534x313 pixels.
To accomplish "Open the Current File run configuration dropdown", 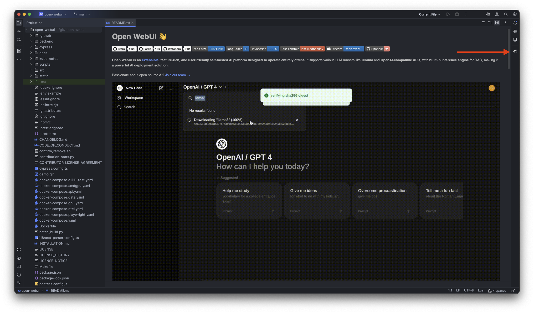I will tap(429, 14).
